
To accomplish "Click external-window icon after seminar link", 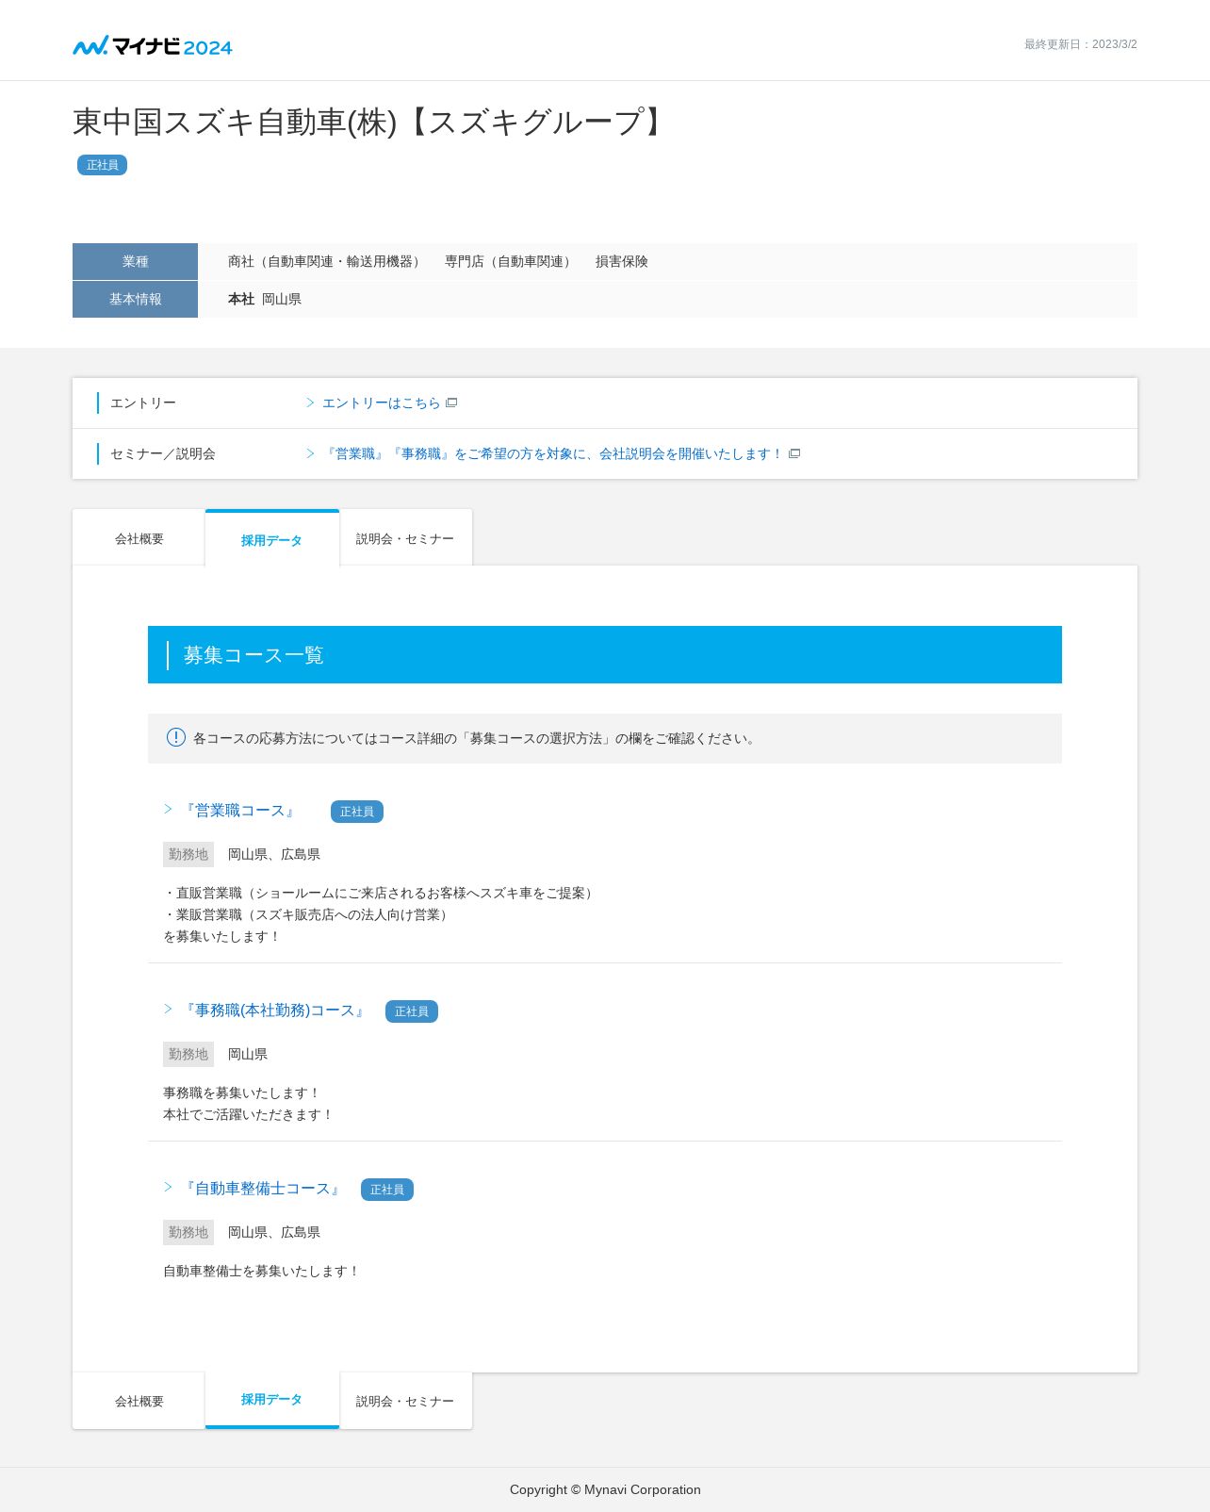I will click(x=794, y=453).
